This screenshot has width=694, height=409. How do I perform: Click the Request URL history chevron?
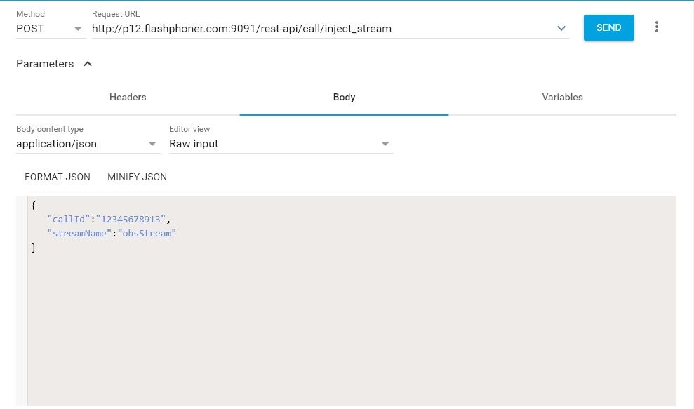pos(561,29)
